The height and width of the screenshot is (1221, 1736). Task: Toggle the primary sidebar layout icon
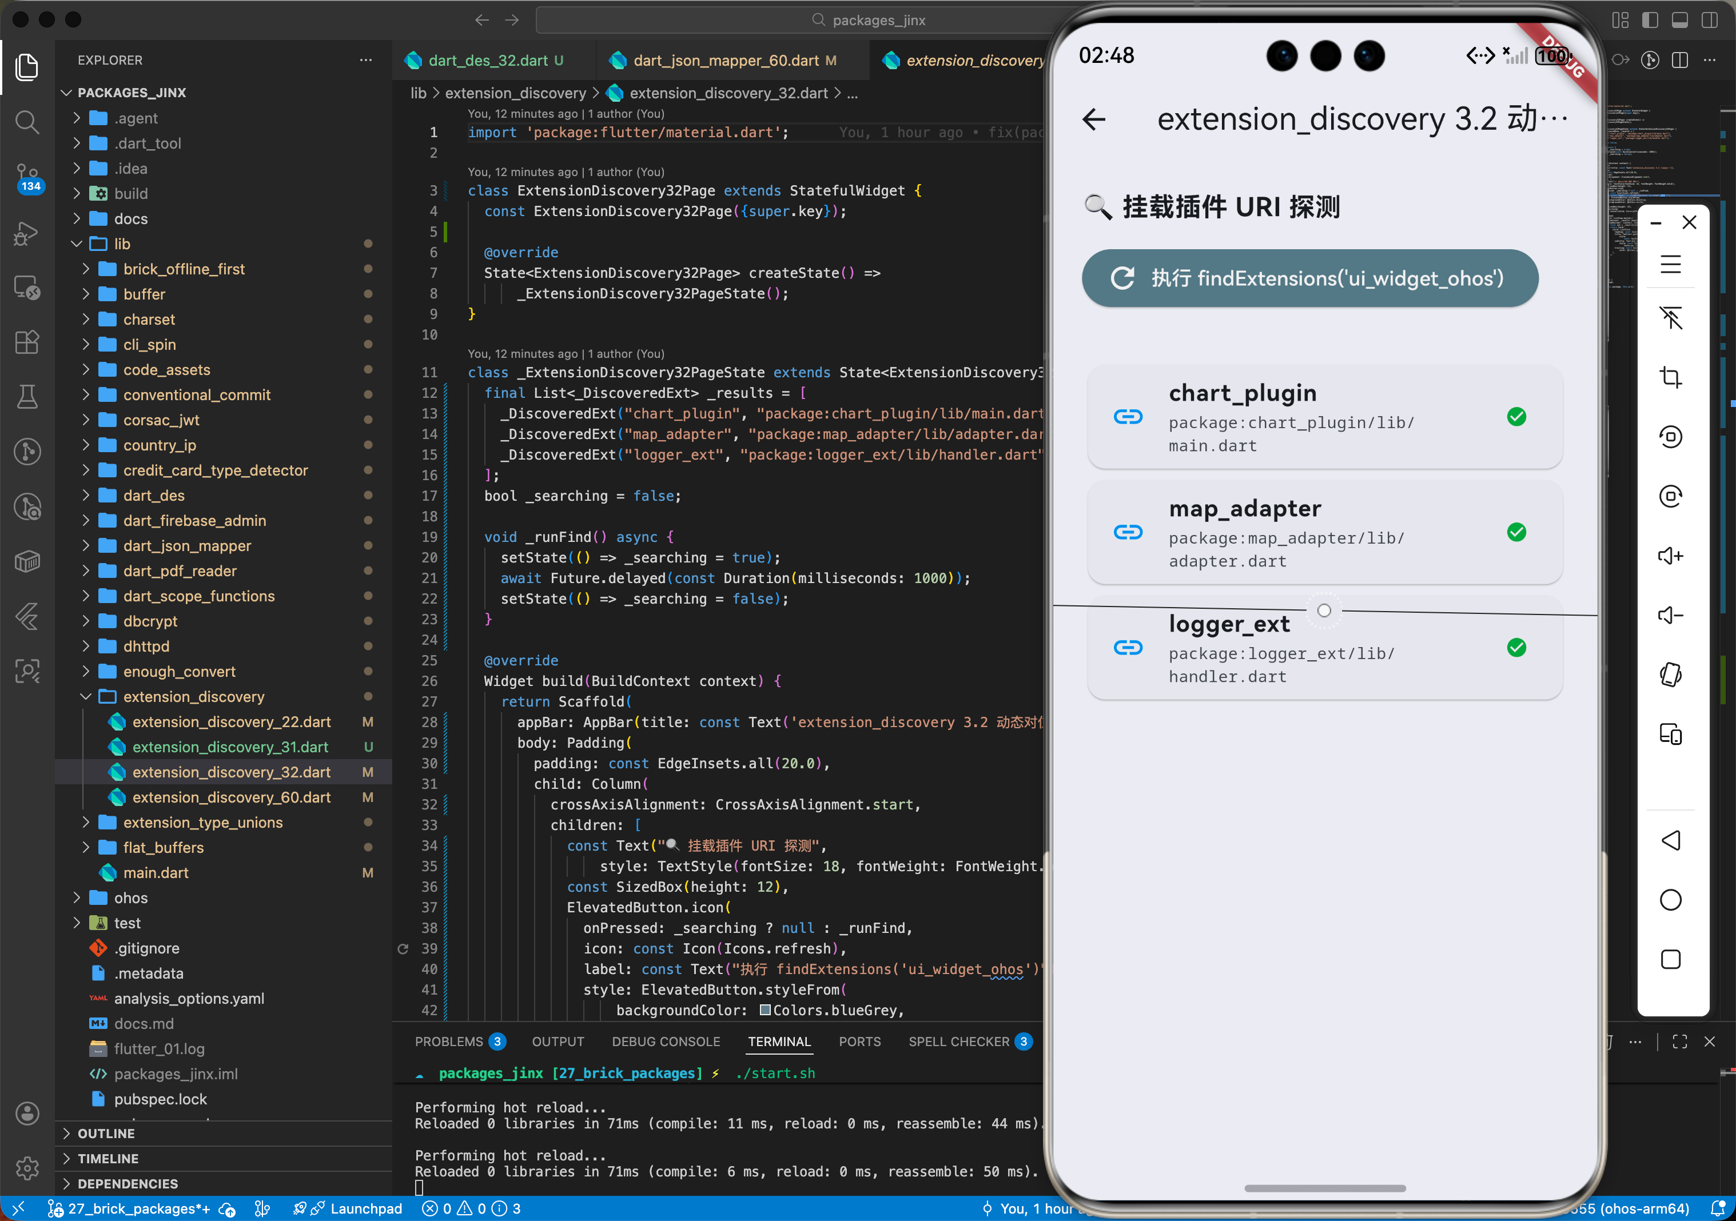(1650, 21)
